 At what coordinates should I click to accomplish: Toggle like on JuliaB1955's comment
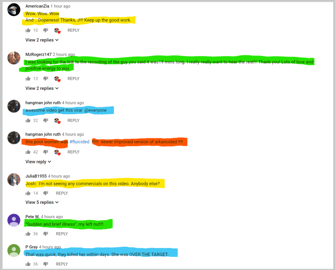pyautogui.click(x=28, y=193)
